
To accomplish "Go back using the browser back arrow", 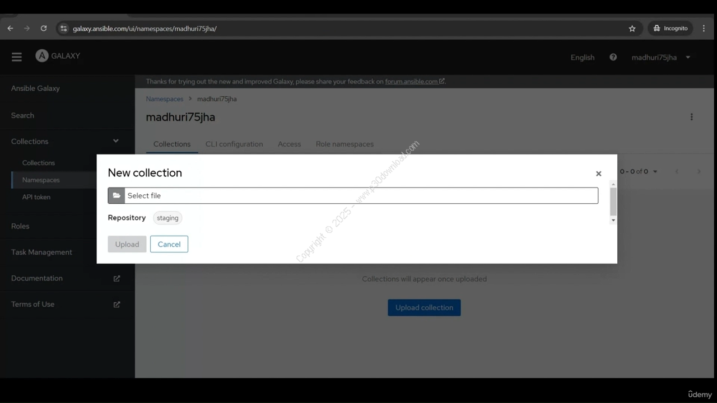I will [10, 29].
